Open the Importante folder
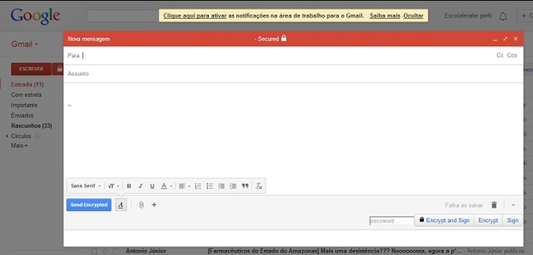Image resolution: width=533 pixels, height=255 pixels. 24,105
